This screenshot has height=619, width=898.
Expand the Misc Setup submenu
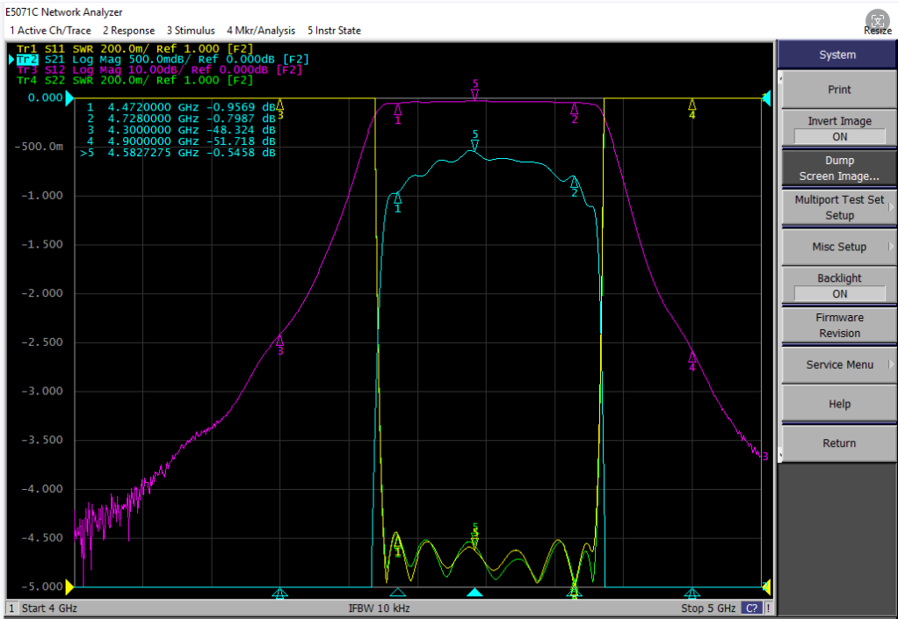839,247
